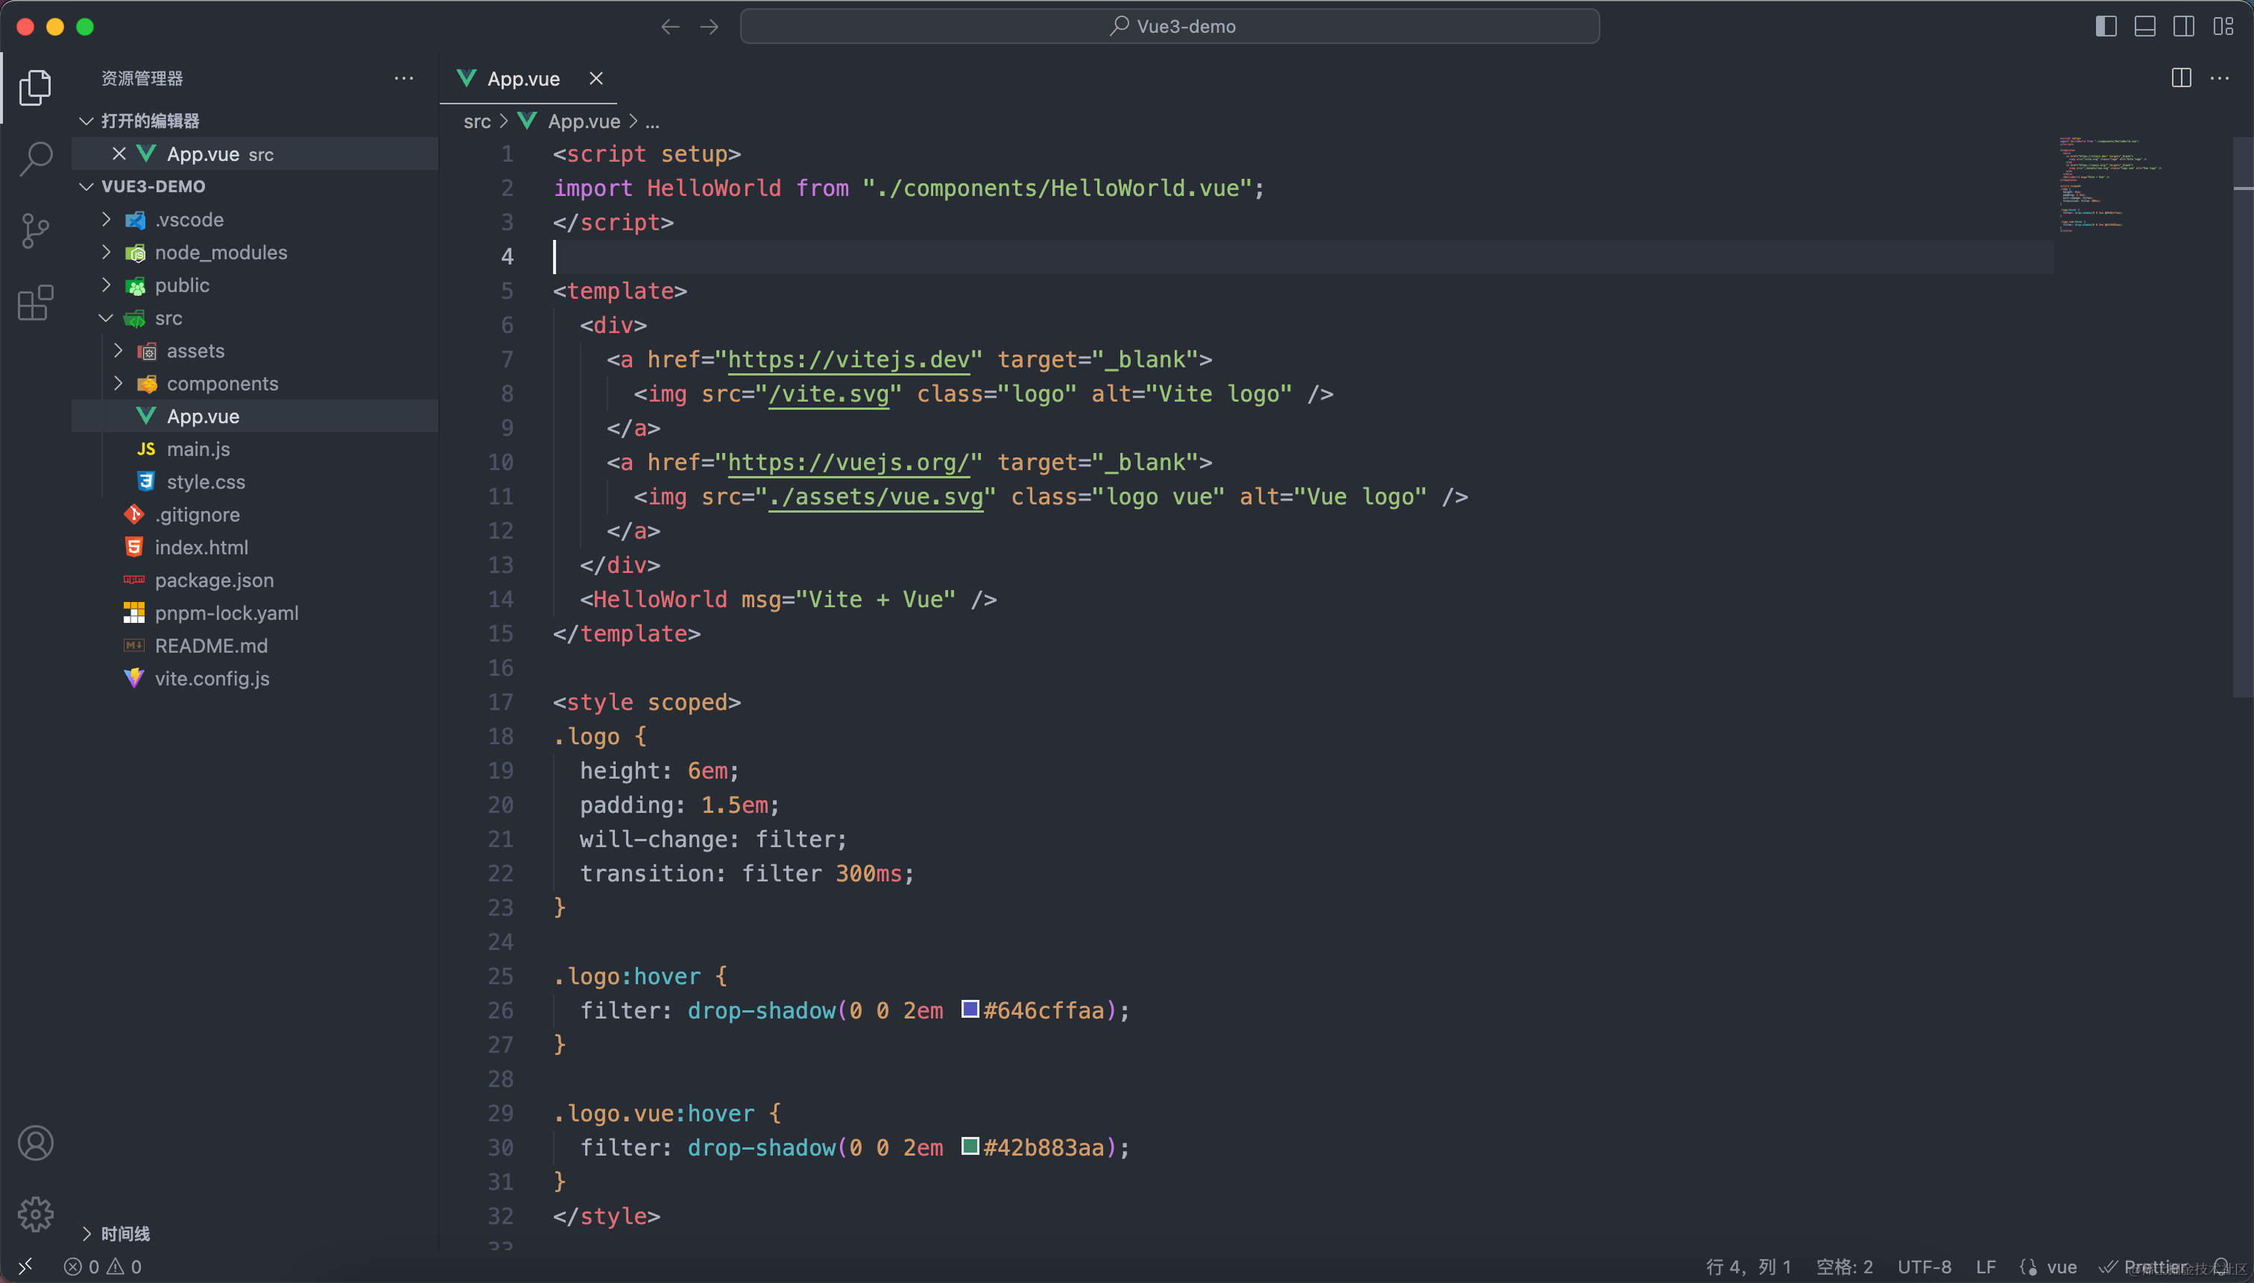
Task: Open the Extensions view
Action: point(35,303)
